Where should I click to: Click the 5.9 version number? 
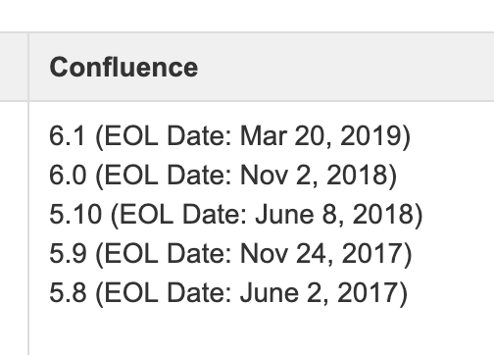pos(68,254)
